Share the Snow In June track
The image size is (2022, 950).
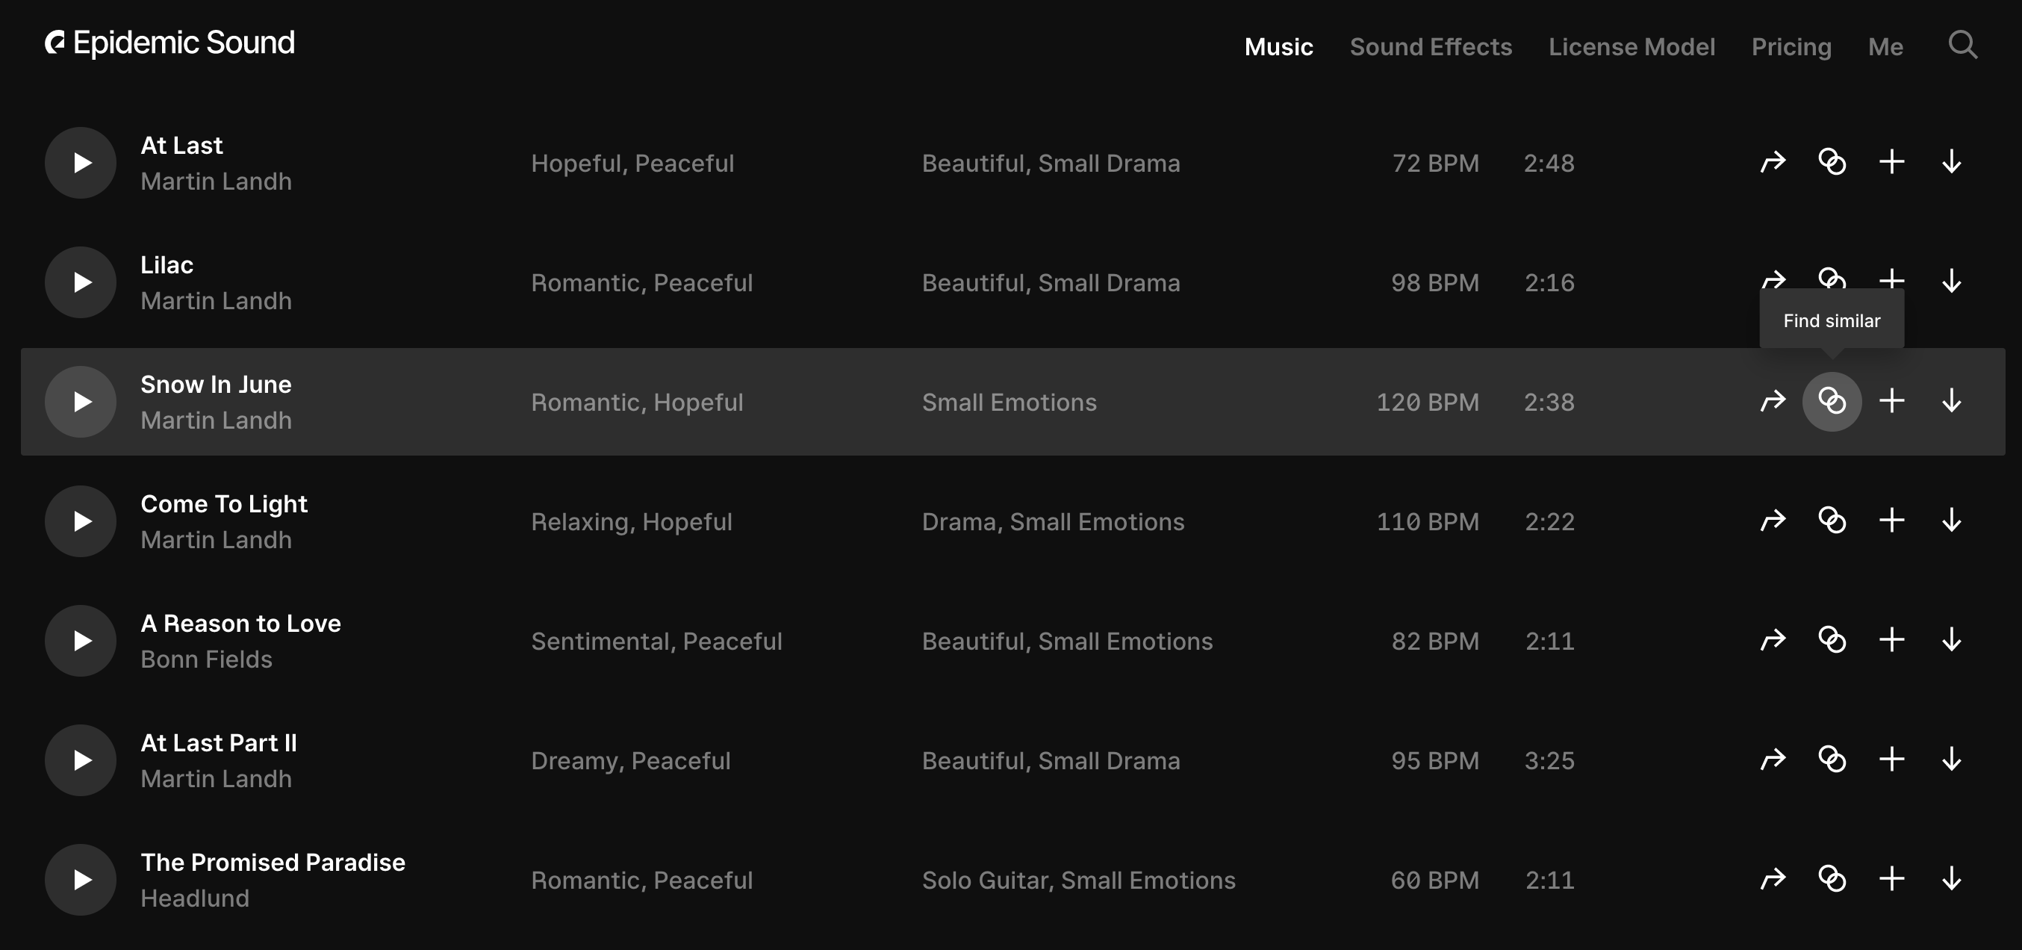pyautogui.click(x=1773, y=401)
